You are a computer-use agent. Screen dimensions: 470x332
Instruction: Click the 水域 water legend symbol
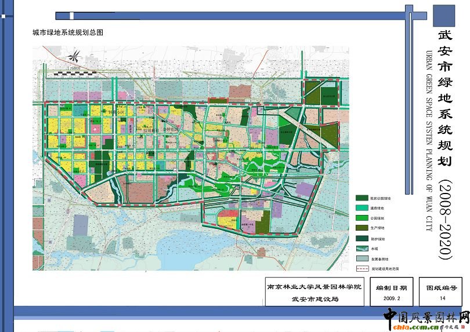click(x=362, y=249)
